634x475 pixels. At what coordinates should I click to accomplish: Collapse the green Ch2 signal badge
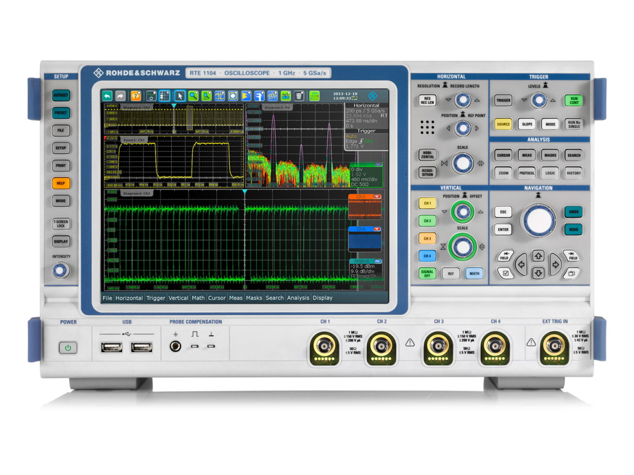378,164
